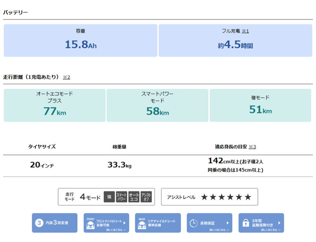Click the arrow on リヤチャイルドシート button

(x=176, y=223)
